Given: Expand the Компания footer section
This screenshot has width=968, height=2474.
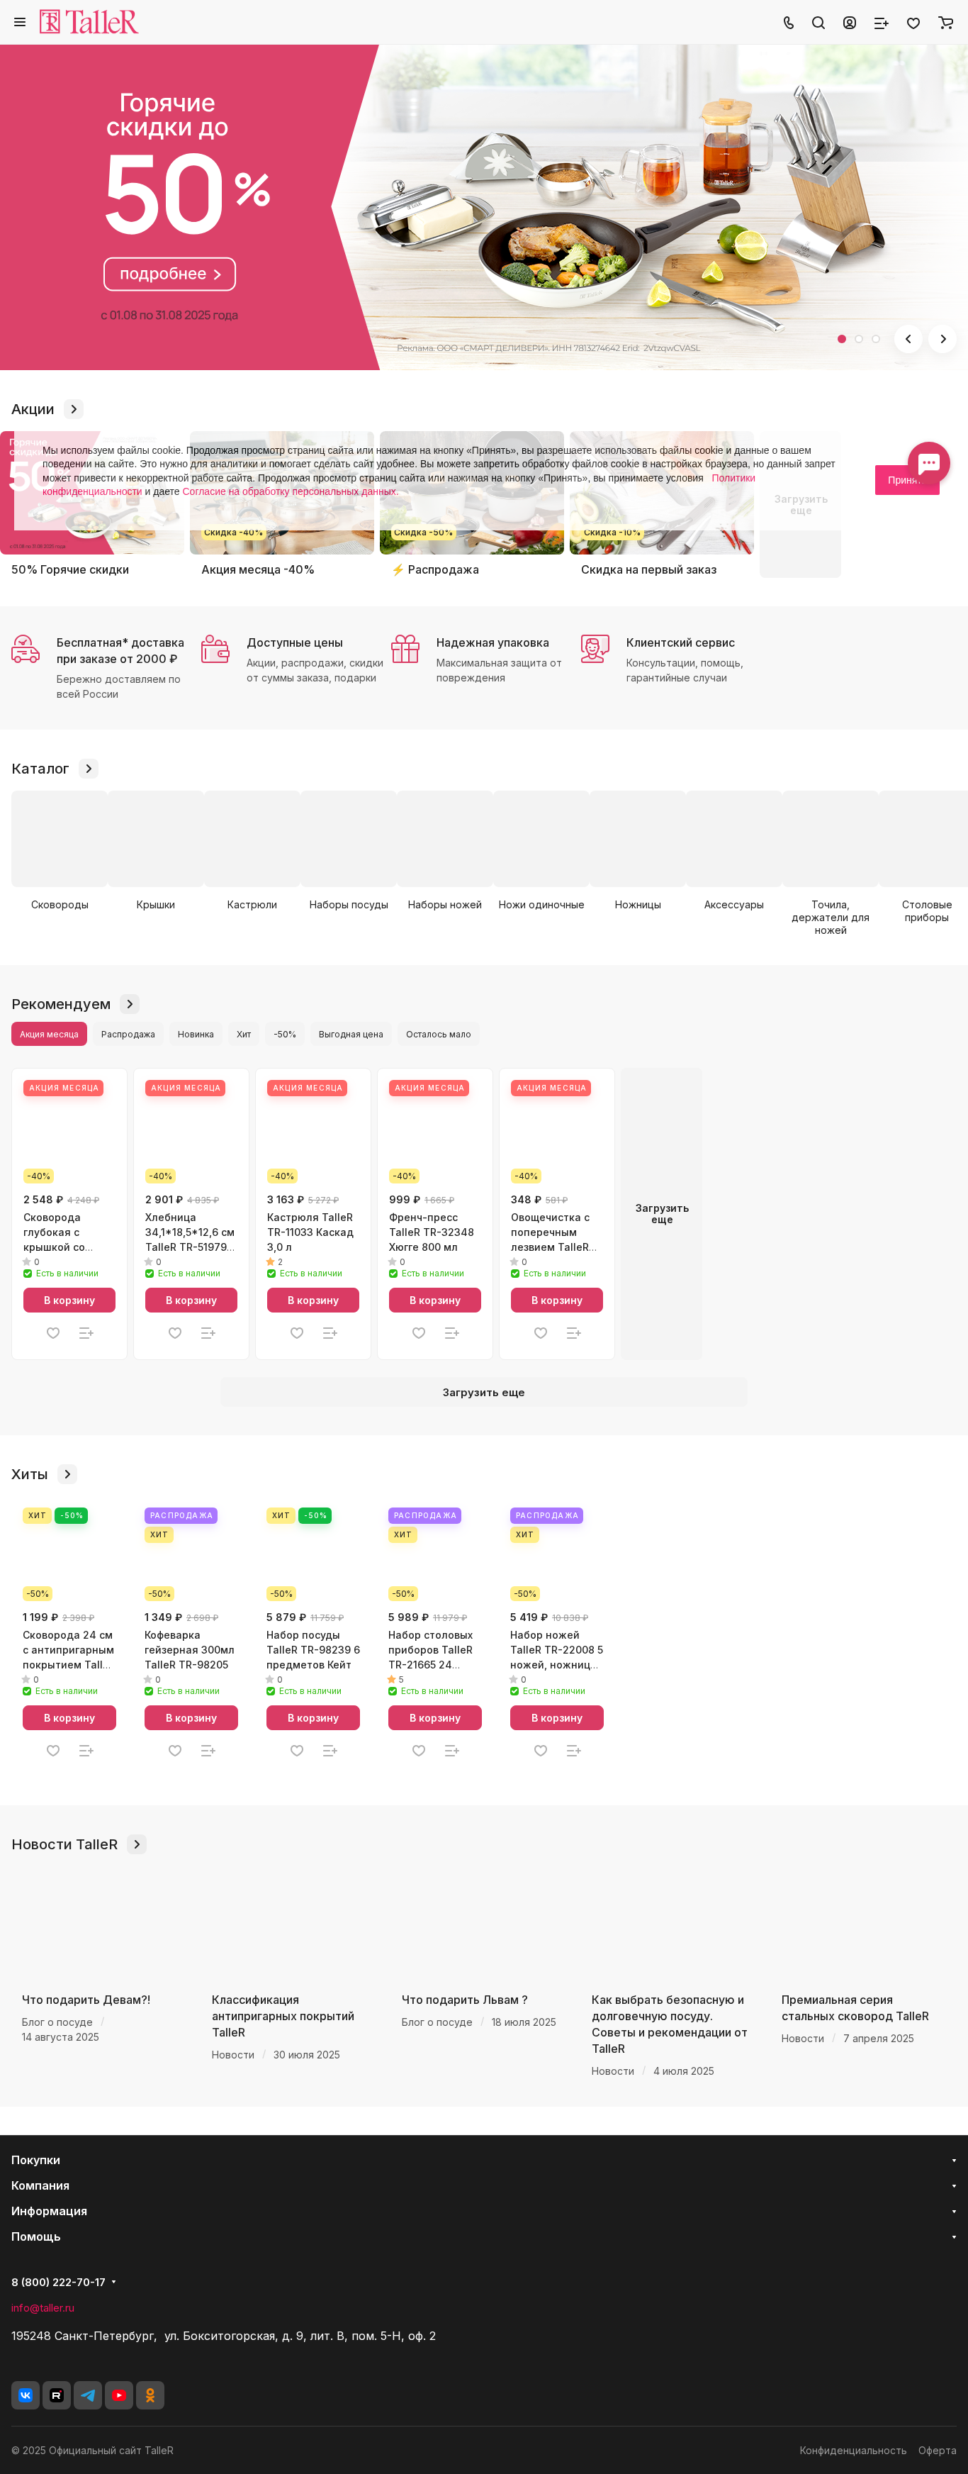Looking at the screenshot, I should (483, 2185).
